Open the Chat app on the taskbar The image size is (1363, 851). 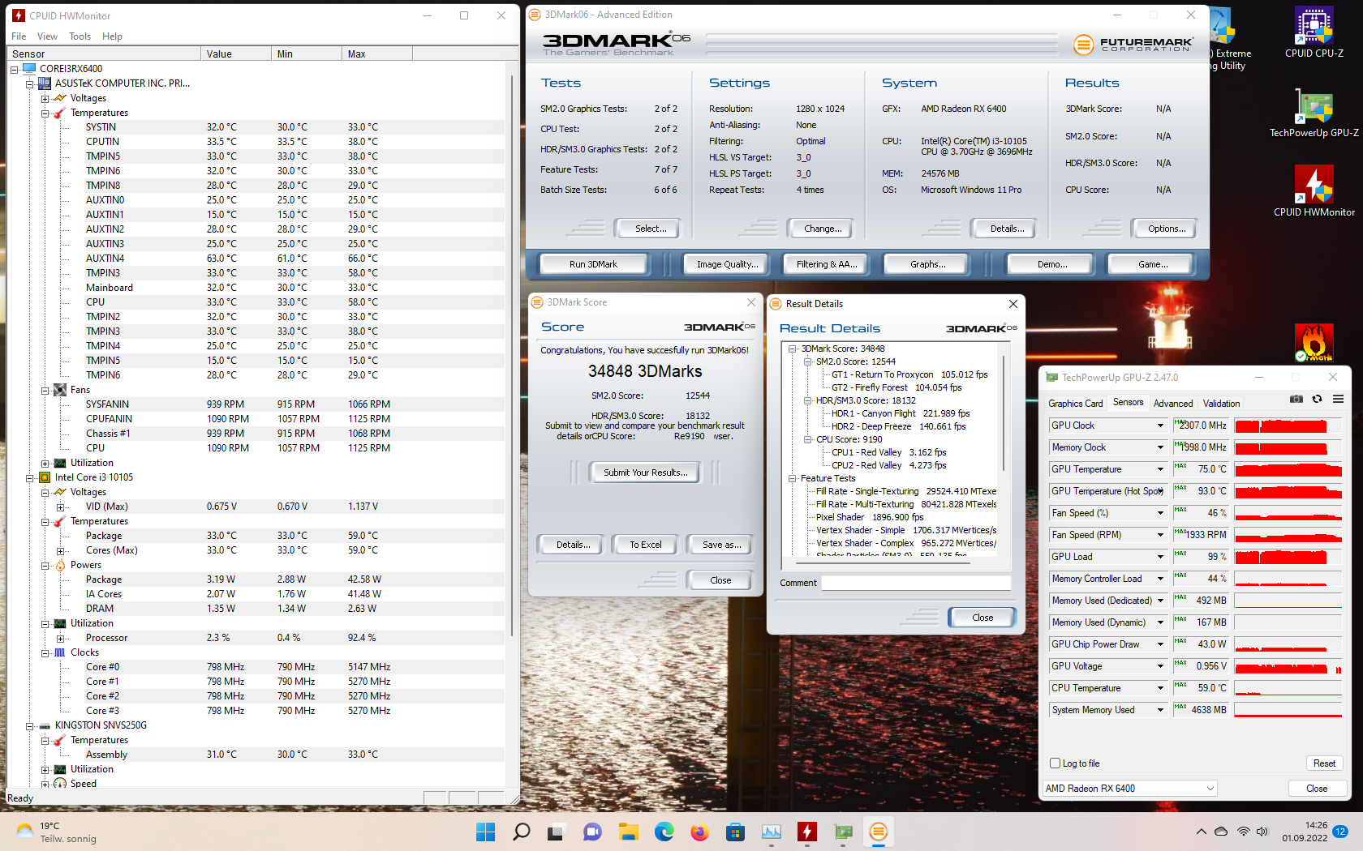592,832
